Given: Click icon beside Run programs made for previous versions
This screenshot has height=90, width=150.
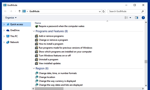Looking at the screenshot, I should coord(36,48).
